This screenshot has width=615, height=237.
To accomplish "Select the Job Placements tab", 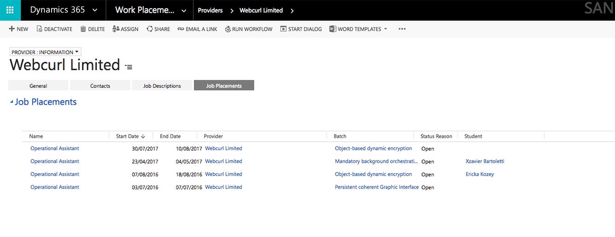I will [224, 86].
